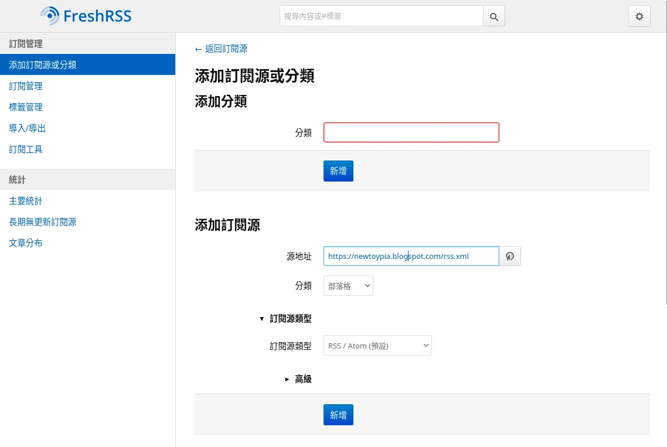Open 文章分布 statistics page

26,243
